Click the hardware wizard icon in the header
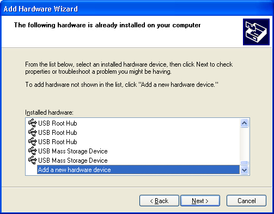 pyautogui.click(x=256, y=32)
